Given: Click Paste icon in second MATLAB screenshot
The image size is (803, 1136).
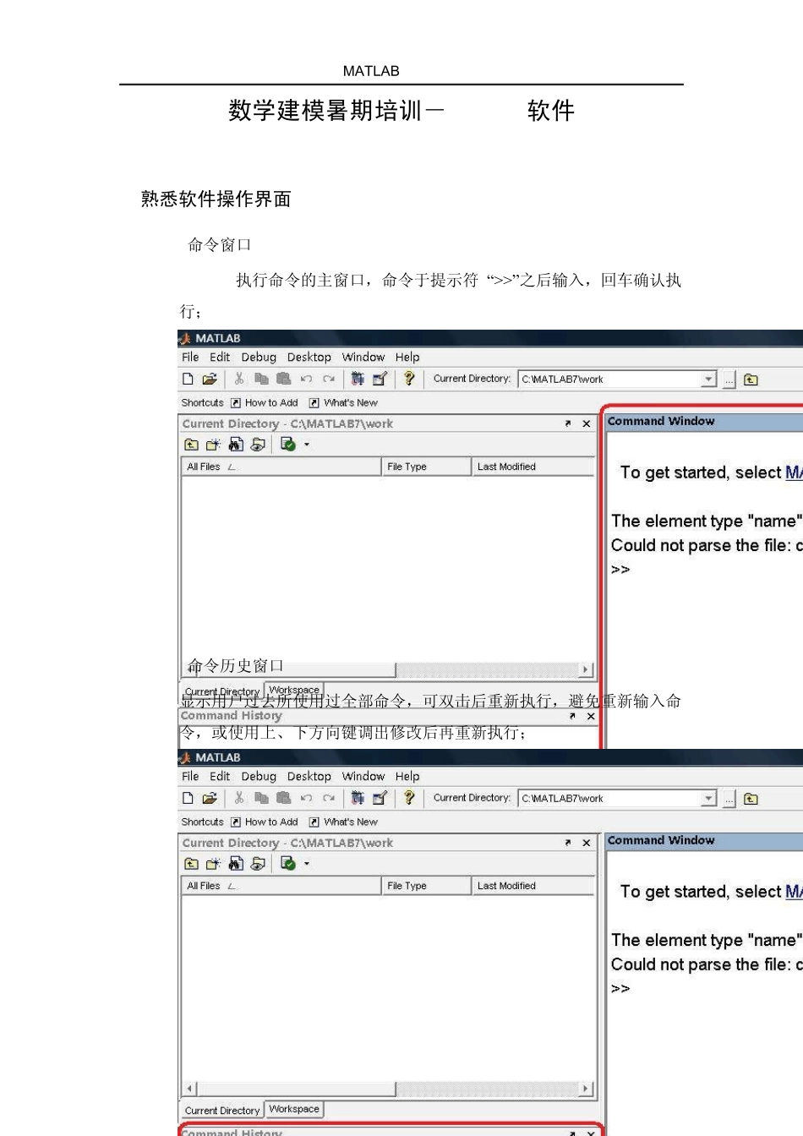Looking at the screenshot, I should click(x=283, y=798).
